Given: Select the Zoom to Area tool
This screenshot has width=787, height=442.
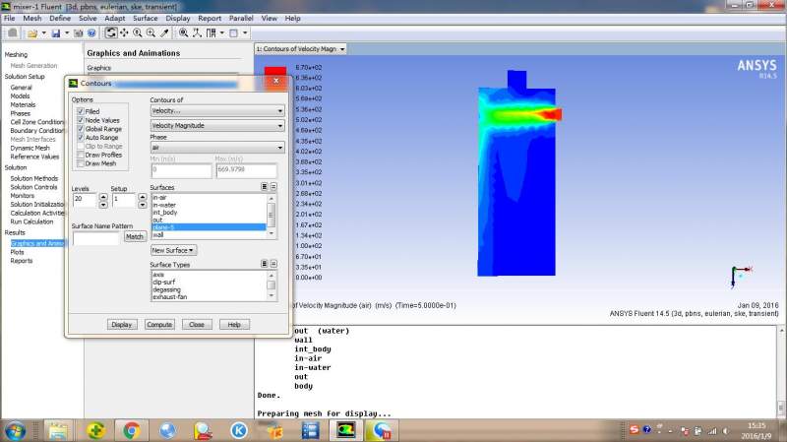Looking at the screenshot, I should click(x=151, y=33).
